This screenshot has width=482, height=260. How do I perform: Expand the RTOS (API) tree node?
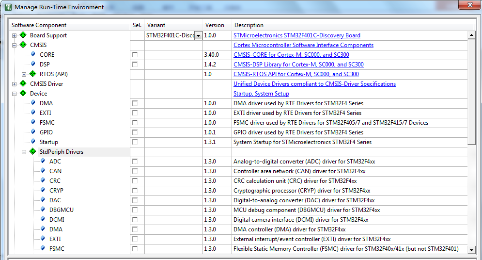[24, 74]
